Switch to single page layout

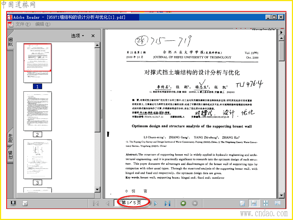pyautogui.click(x=242, y=203)
